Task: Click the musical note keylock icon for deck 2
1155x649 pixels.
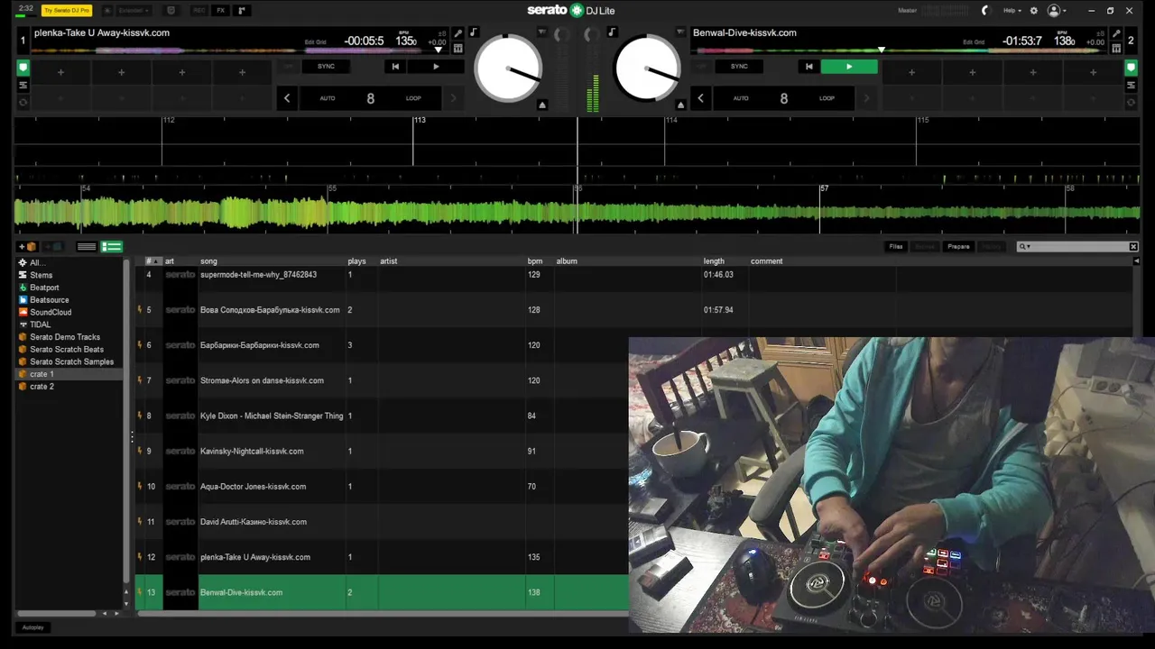Action: click(613, 32)
